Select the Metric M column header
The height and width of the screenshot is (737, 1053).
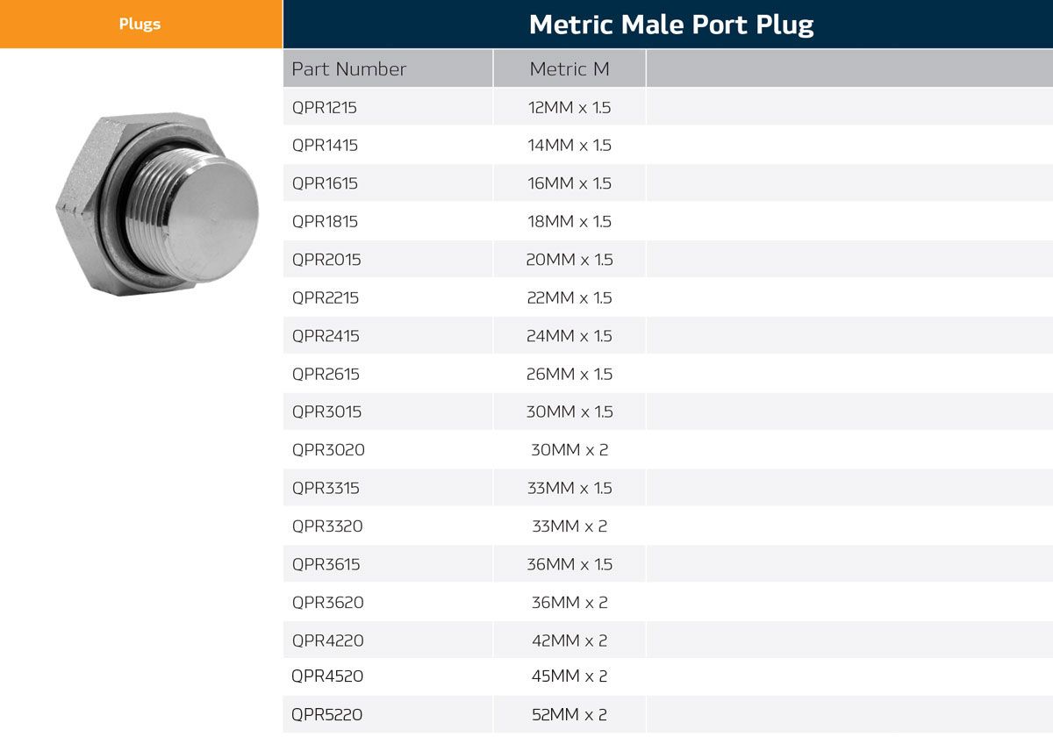[x=569, y=68]
